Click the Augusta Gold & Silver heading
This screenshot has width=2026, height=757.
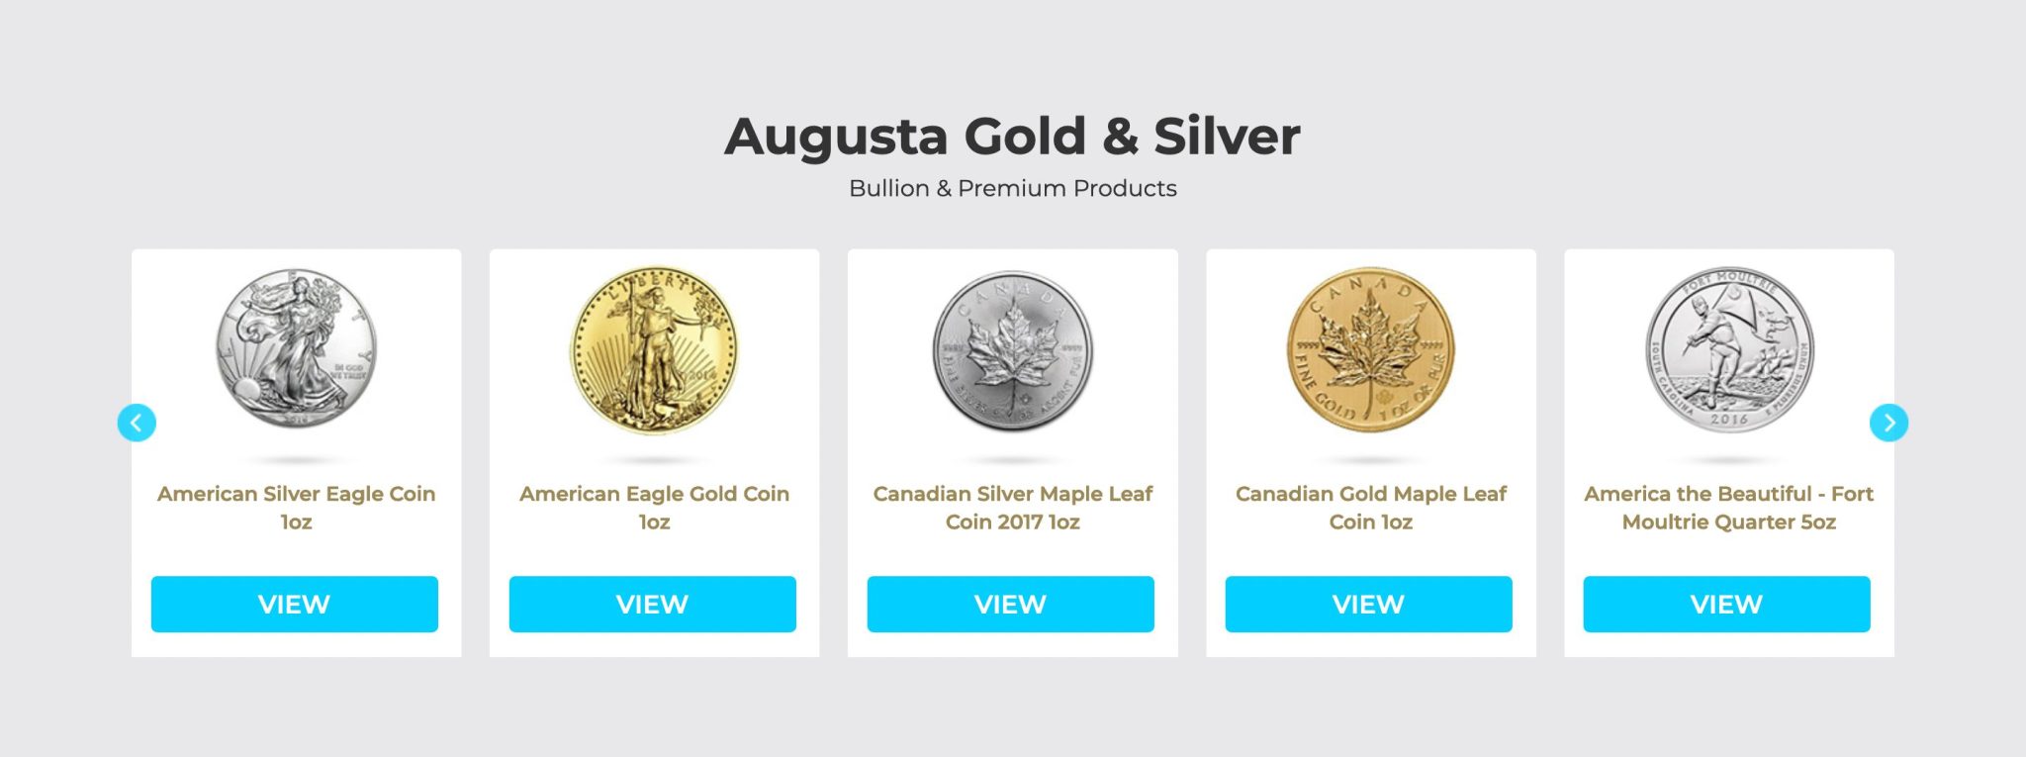point(1013,137)
